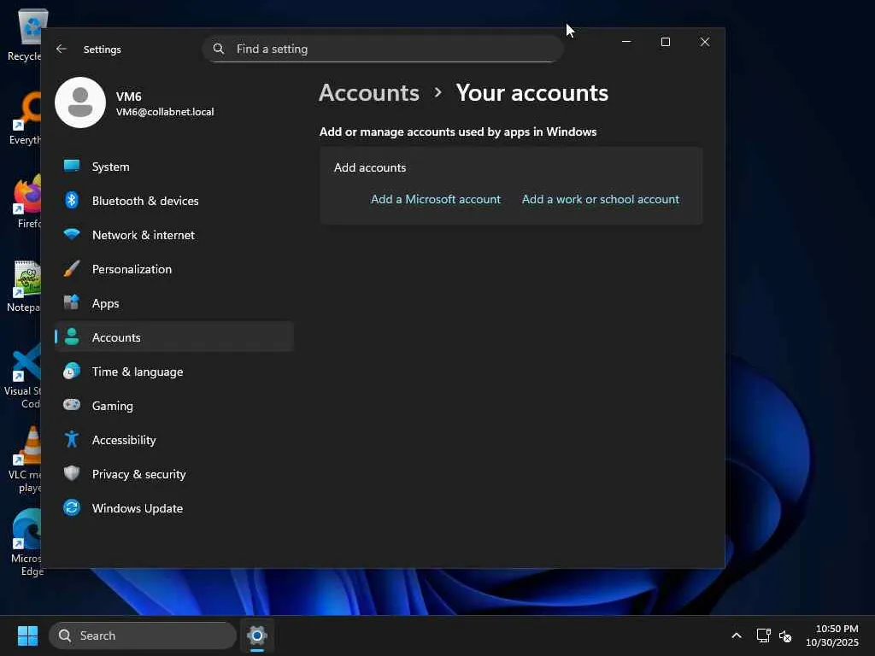Viewport: 875px width, 656px height.
Task: Open Gaming settings
Action: (174, 406)
